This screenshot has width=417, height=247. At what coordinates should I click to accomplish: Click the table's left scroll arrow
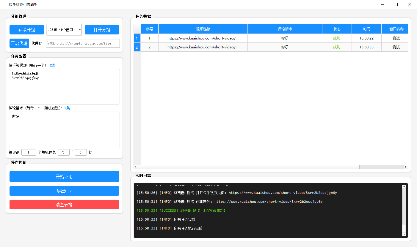136,167
